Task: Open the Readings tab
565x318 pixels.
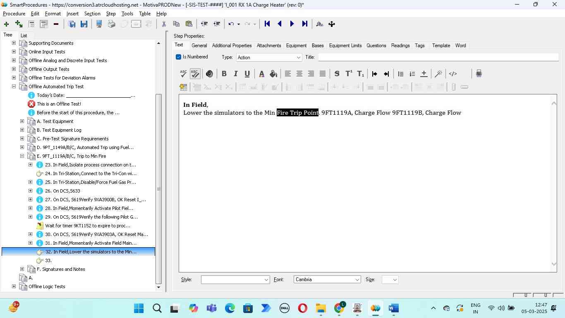Action: [400, 46]
